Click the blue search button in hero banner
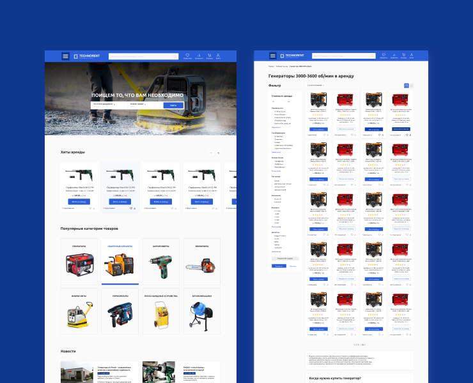 [x=173, y=105]
